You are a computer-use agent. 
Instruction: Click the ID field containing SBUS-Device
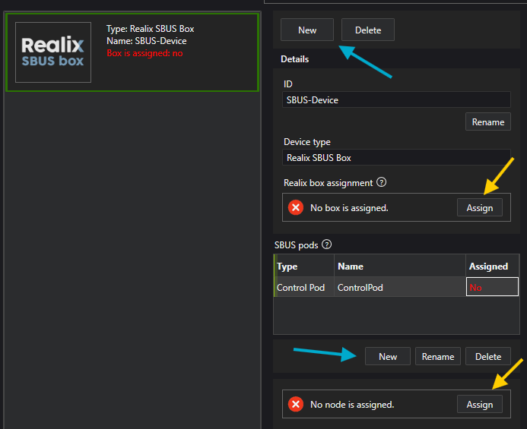[x=396, y=99]
